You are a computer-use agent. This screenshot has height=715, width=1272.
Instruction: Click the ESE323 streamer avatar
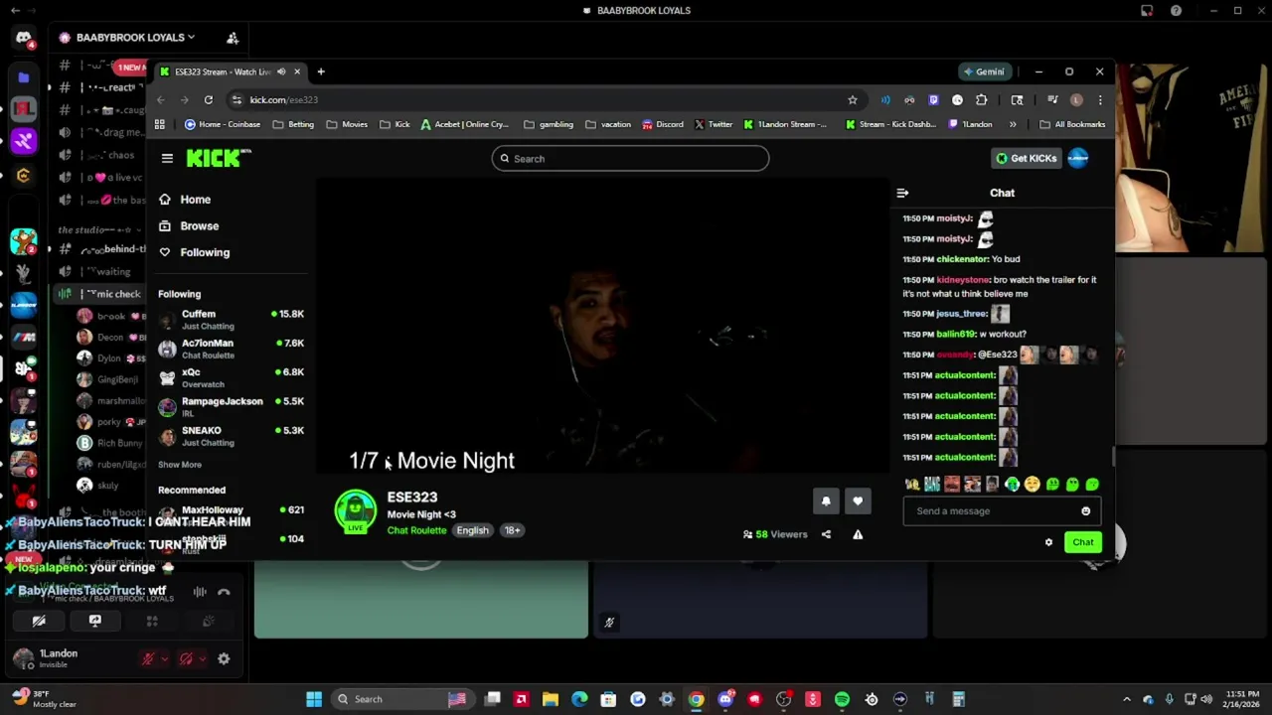coord(356,511)
